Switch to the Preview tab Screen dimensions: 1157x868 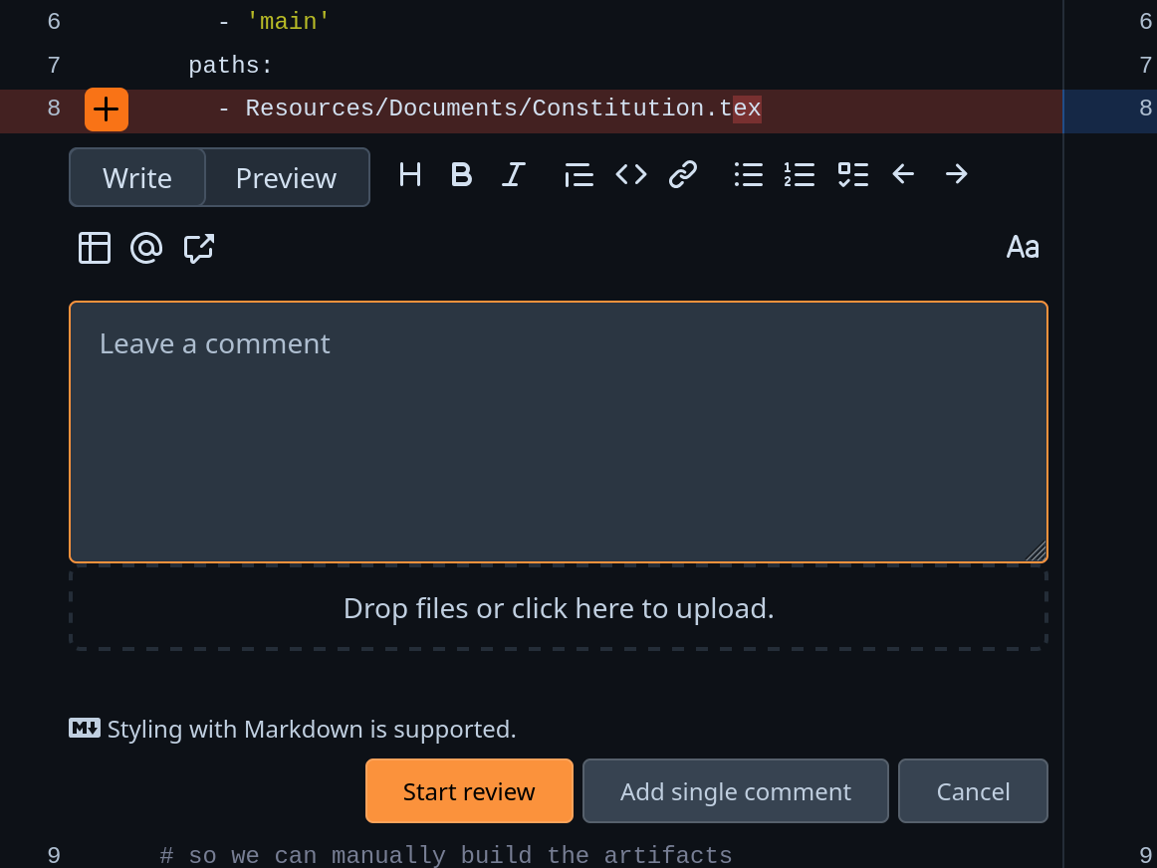287,178
